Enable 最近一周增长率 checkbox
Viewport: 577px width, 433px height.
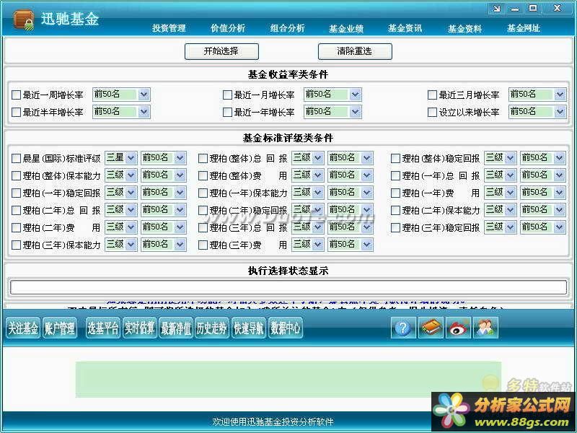click(x=16, y=95)
